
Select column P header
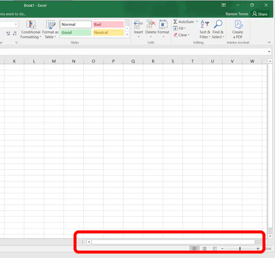point(113,61)
